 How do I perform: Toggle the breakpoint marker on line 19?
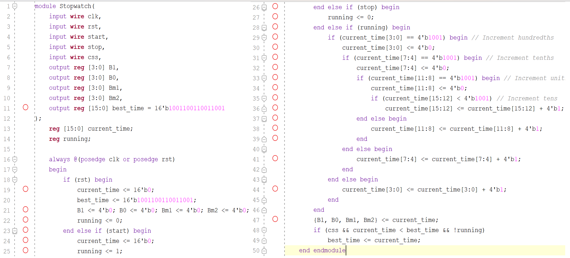click(25, 189)
